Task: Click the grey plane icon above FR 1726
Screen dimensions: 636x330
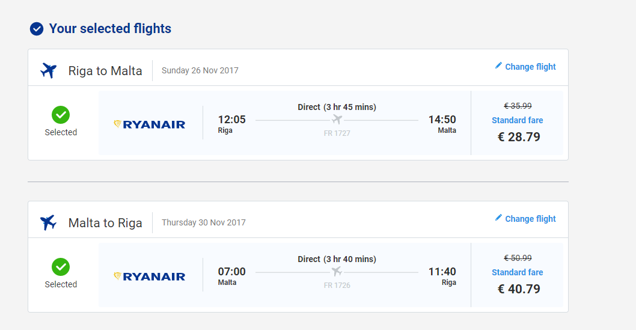Action: tap(337, 272)
